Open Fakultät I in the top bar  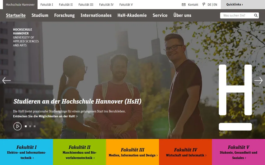pyautogui.click(x=47, y=5)
